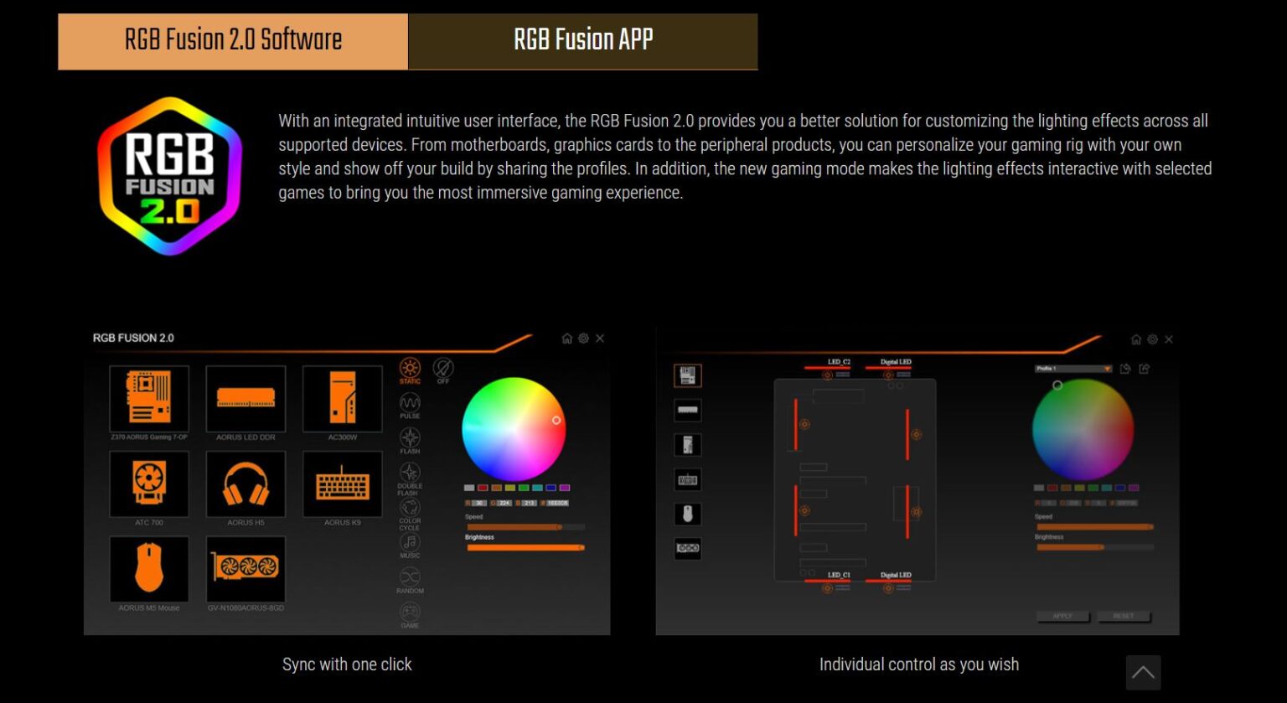
Task: Select the Music lighting mode icon
Action: tap(410, 542)
